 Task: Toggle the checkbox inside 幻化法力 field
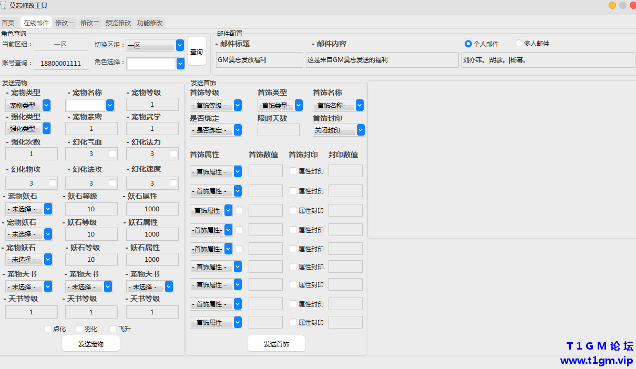[173, 153]
